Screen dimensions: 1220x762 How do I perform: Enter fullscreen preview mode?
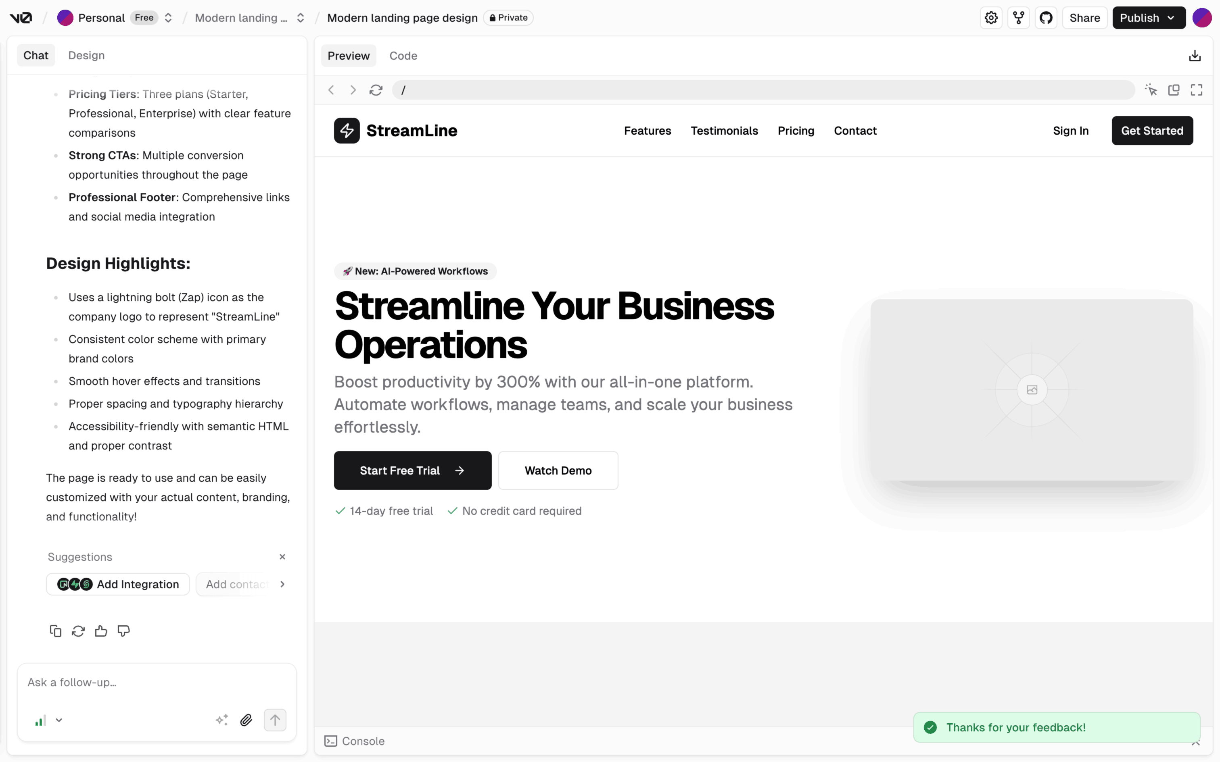click(x=1196, y=90)
